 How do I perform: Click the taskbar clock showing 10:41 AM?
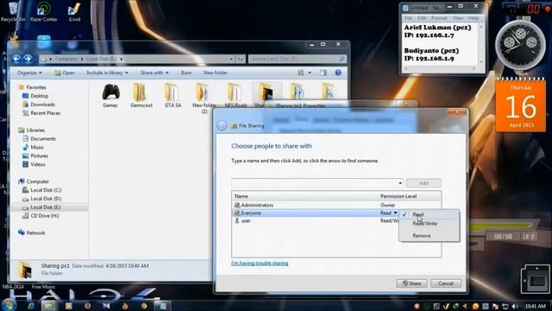536,306
